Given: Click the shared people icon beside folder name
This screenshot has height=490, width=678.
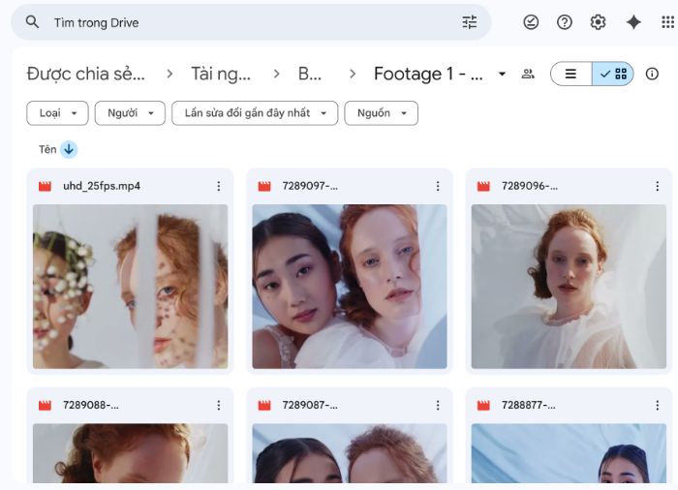Looking at the screenshot, I should click(x=528, y=74).
